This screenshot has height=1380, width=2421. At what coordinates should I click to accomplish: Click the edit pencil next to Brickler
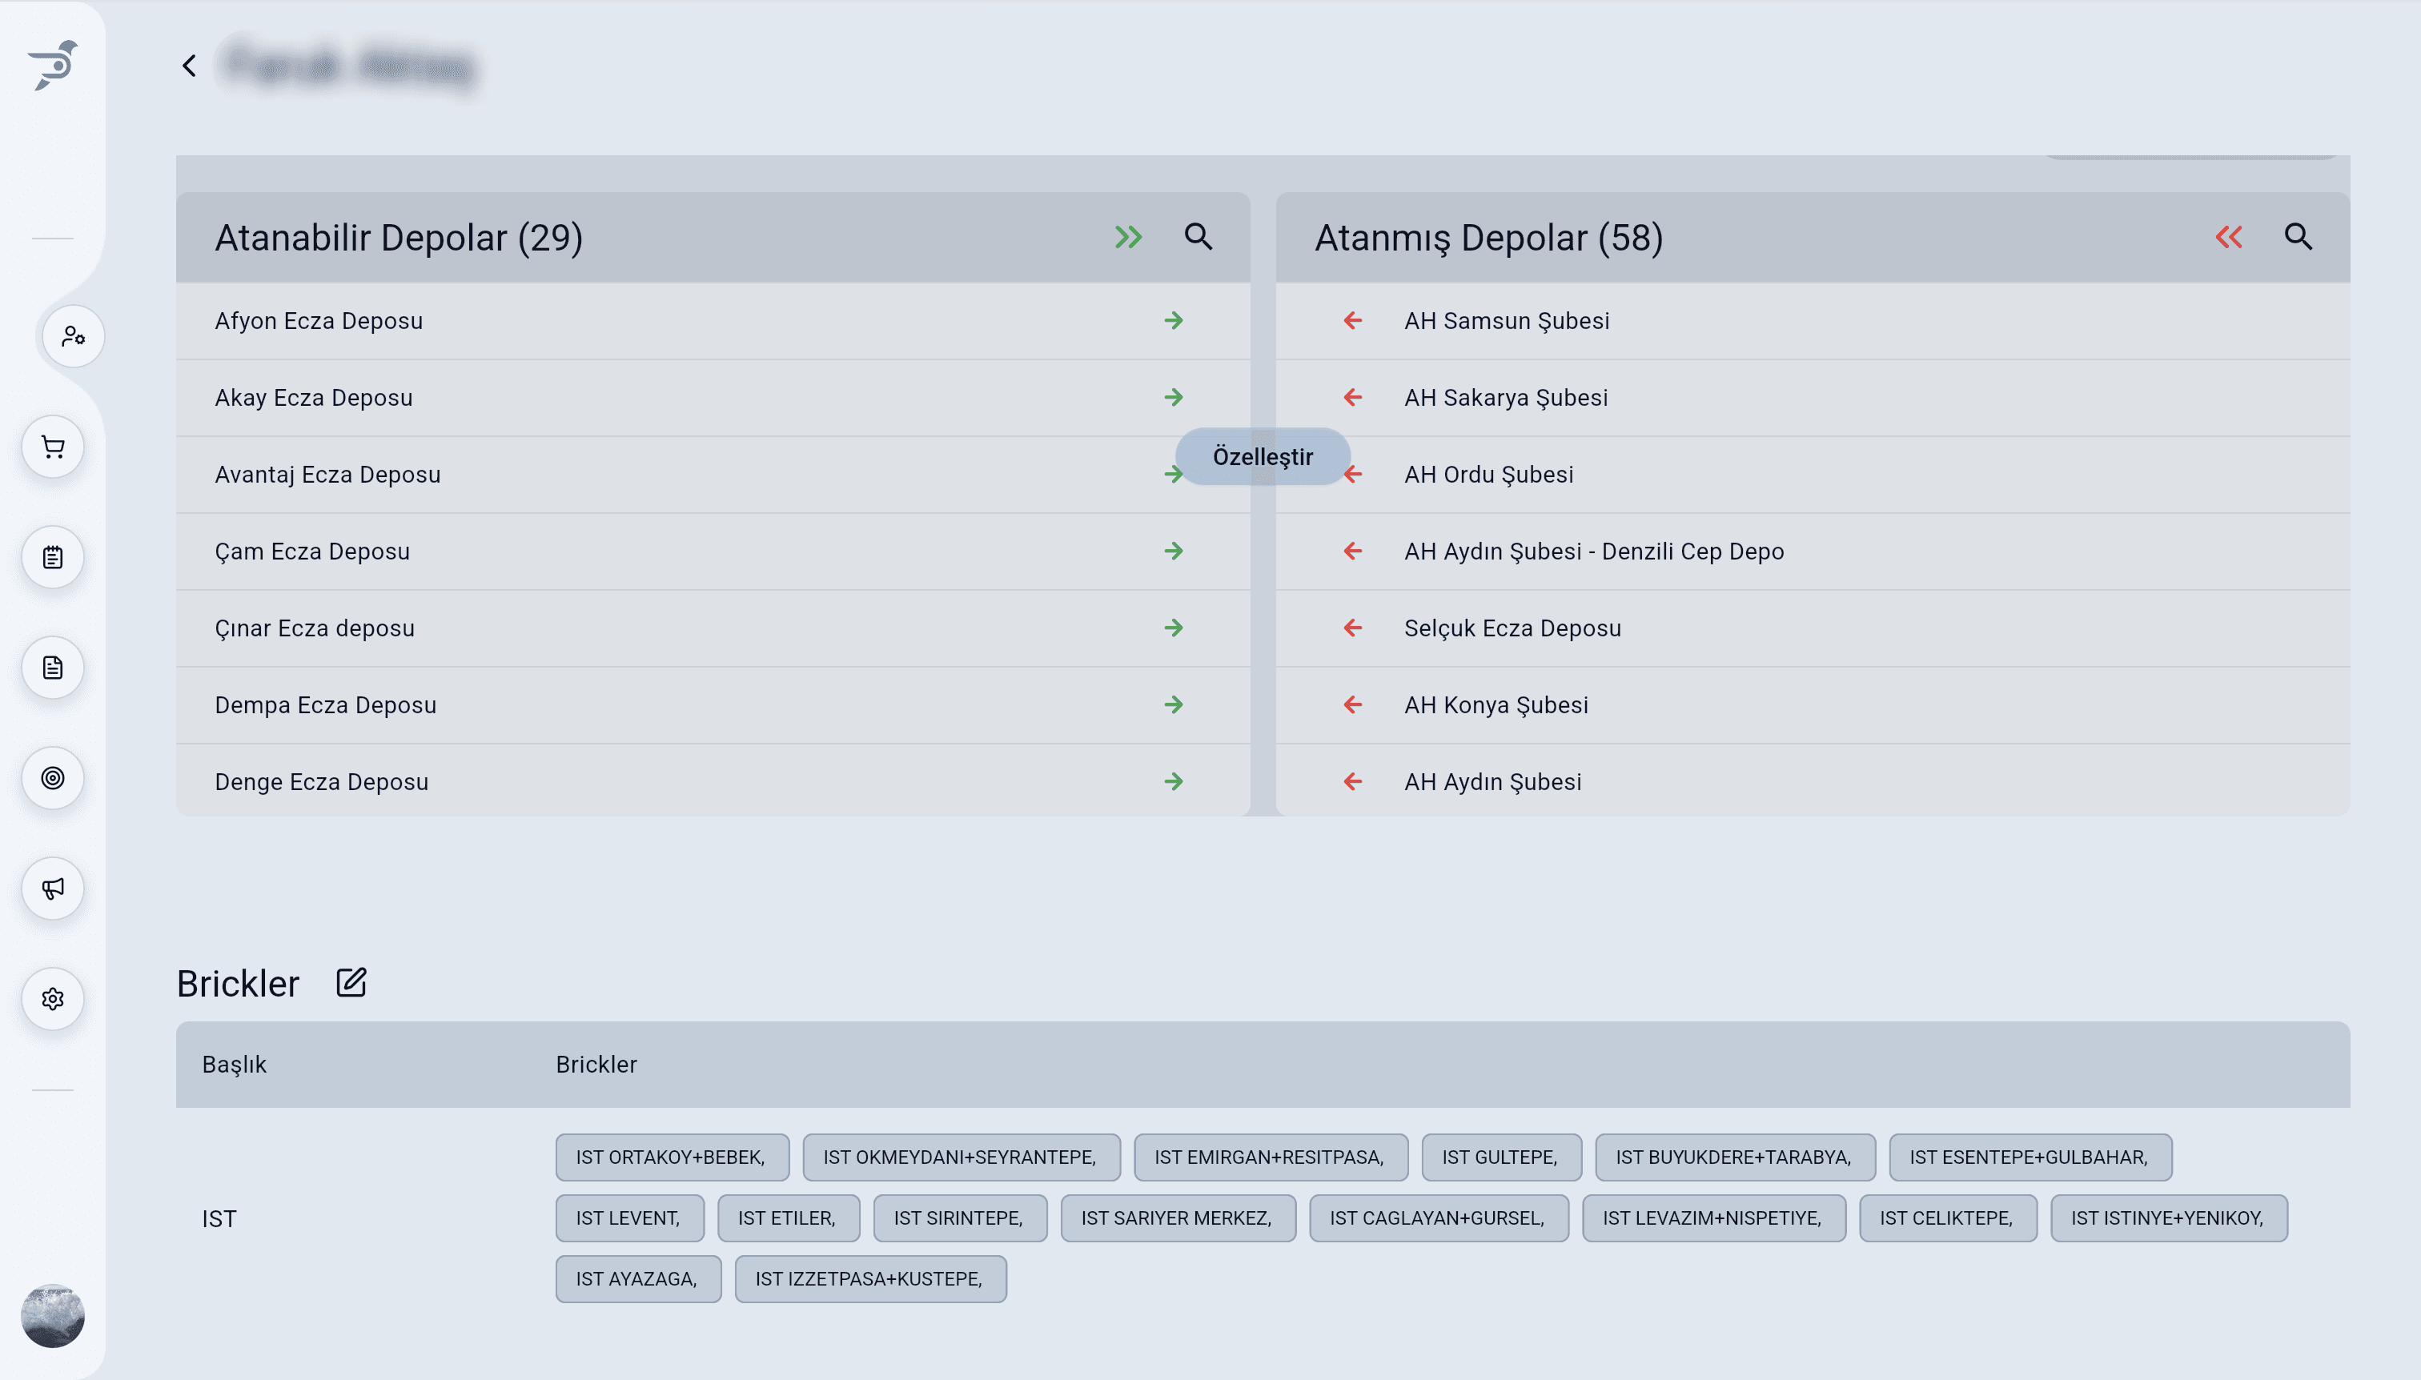tap(351, 982)
